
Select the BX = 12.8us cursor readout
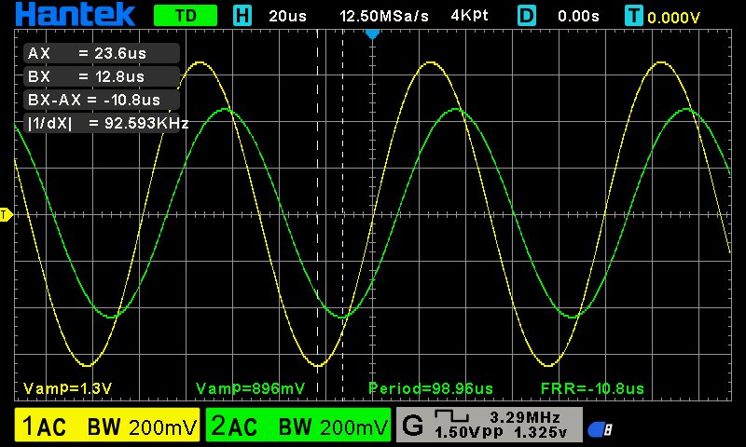click(x=102, y=76)
